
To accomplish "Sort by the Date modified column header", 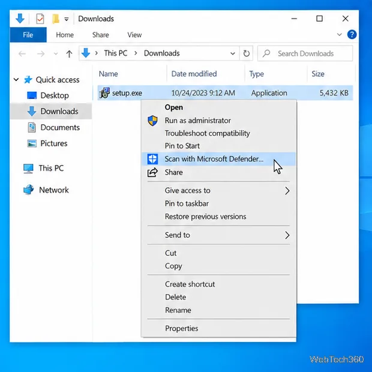I will click(x=194, y=74).
